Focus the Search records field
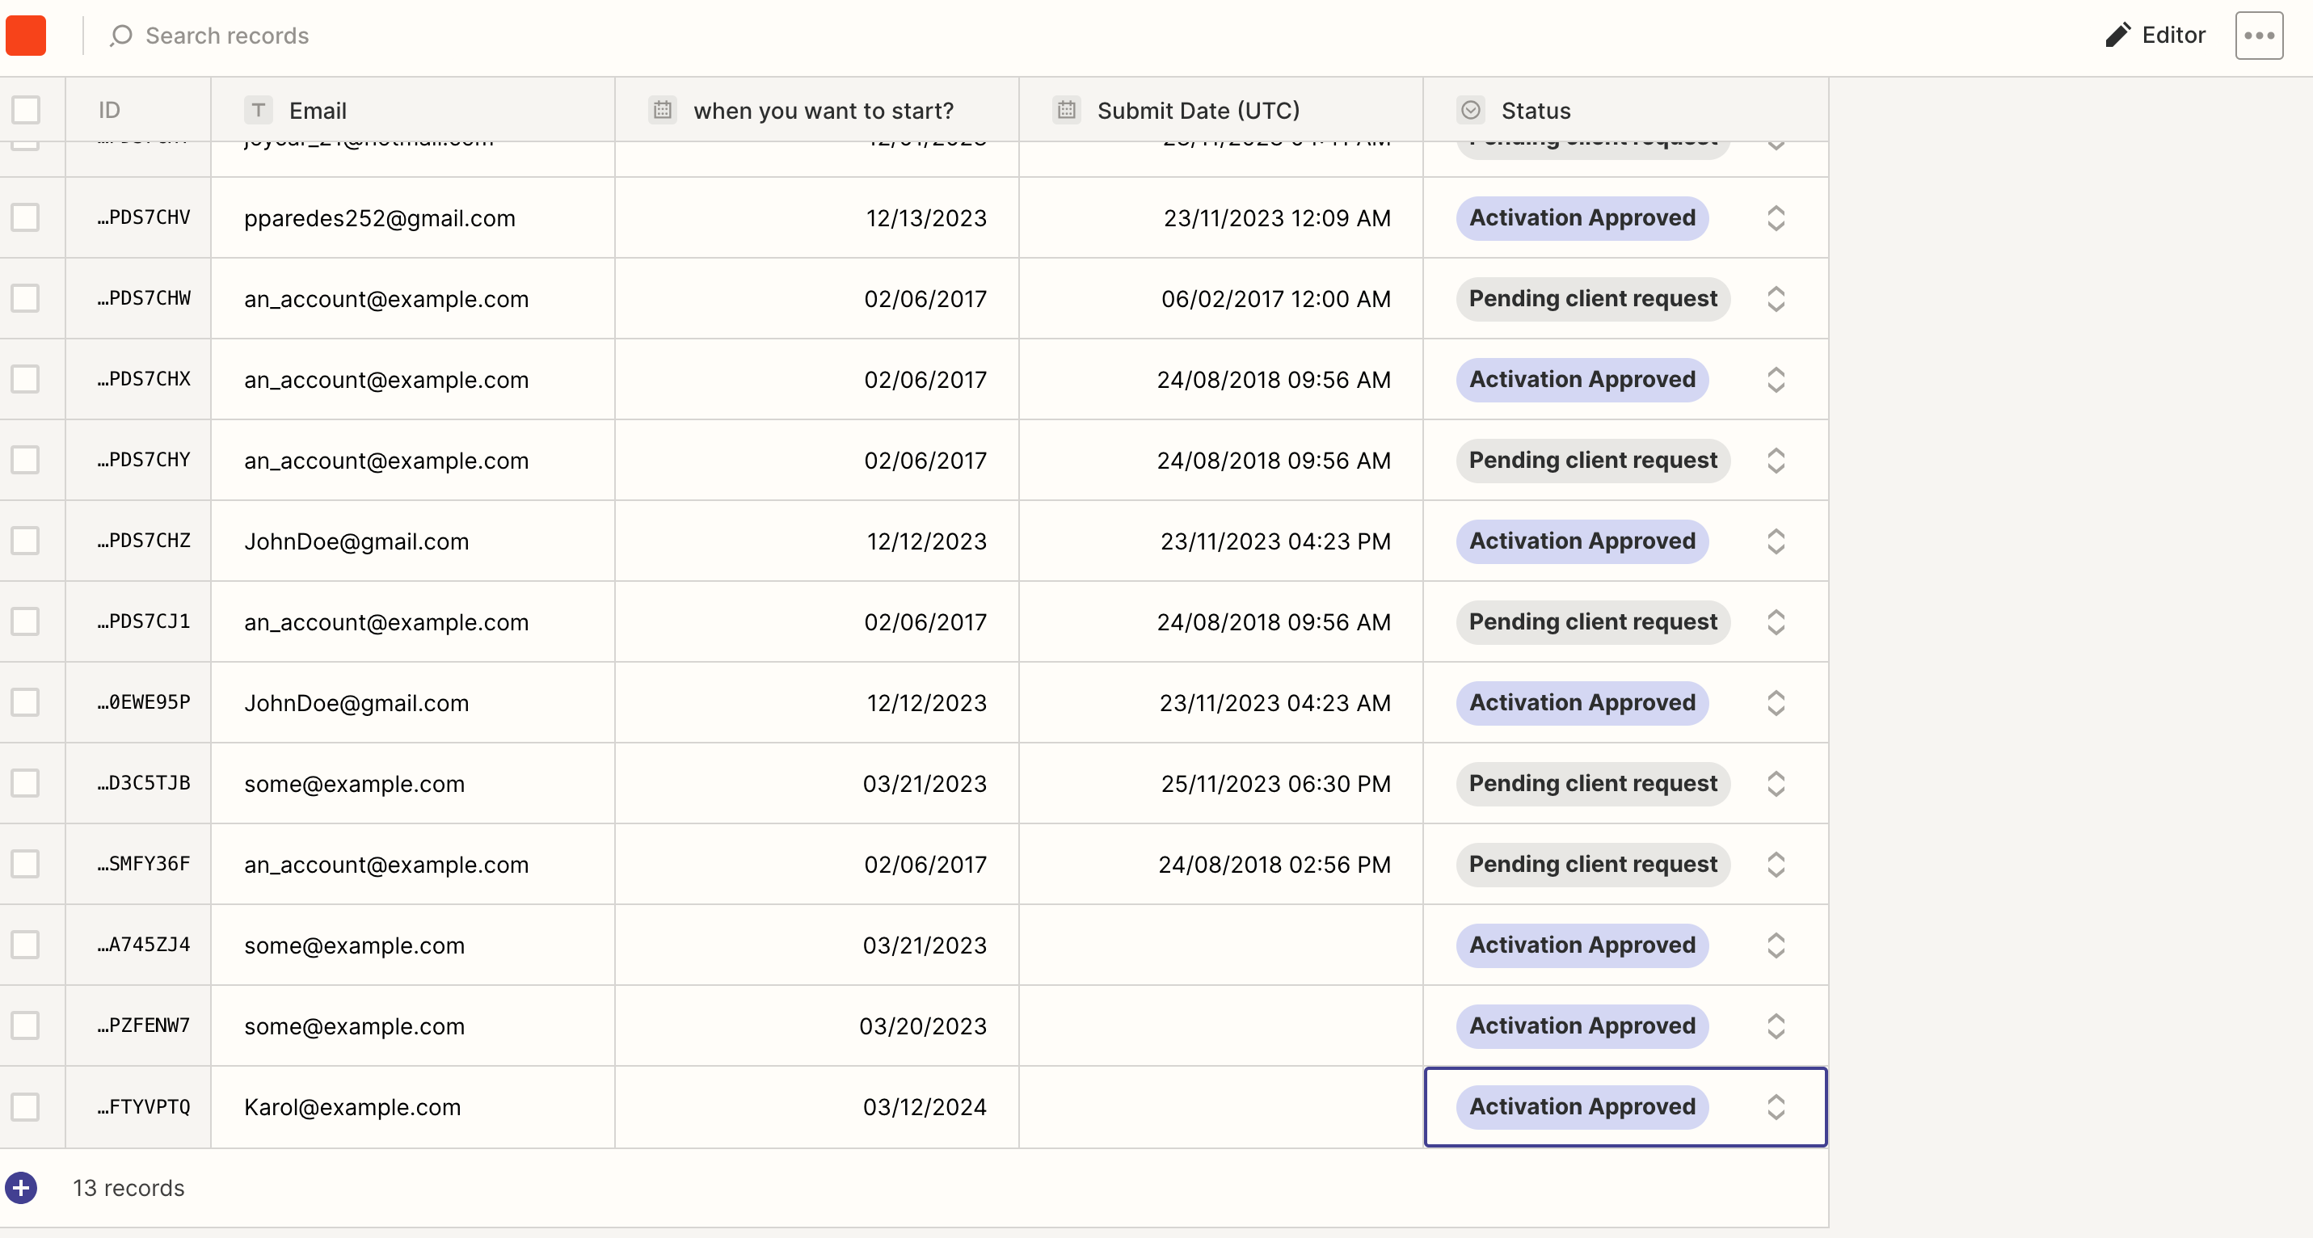Screen dimensions: 2313x1238 (227, 35)
